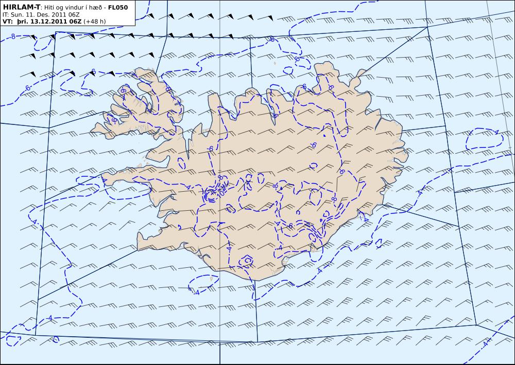The height and width of the screenshot is (365, 515).
Task: Select the FL050 flight level label
Action: 117,7
